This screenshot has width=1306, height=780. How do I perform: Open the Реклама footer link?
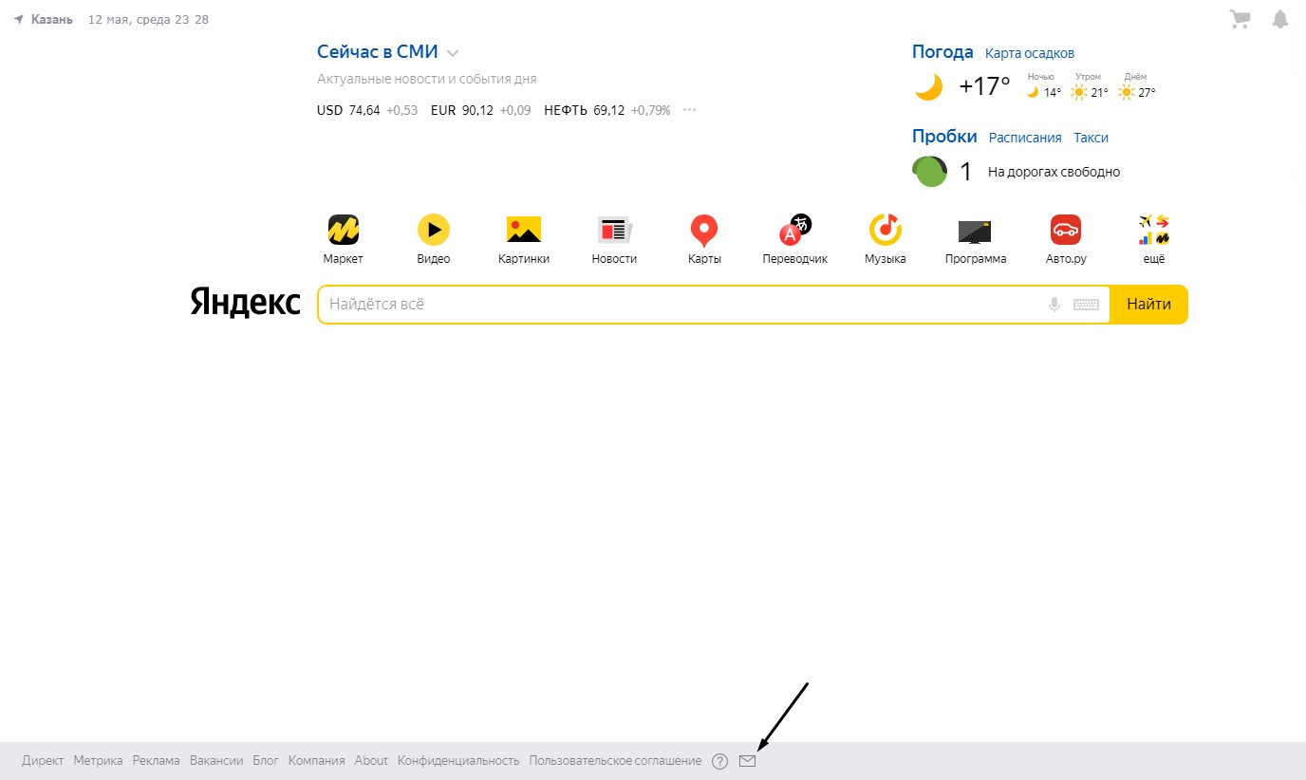coord(157,761)
